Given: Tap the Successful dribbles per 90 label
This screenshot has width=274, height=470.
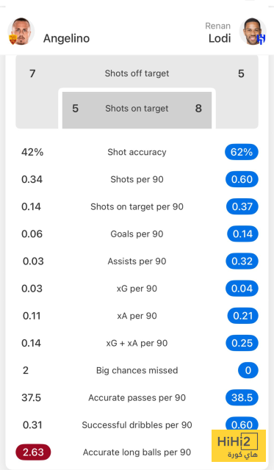Looking at the screenshot, I should tap(137, 425).
